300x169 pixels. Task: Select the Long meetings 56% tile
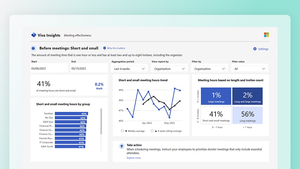point(248,115)
